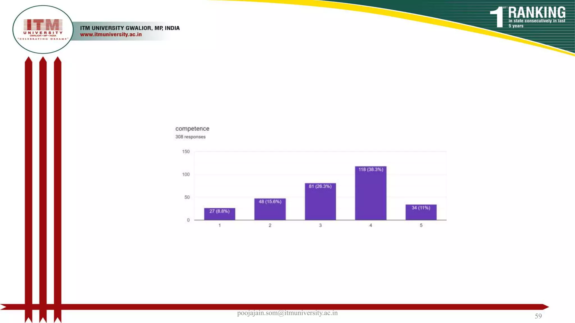The height and width of the screenshot is (323, 575).
Task: Click the ITM University circular logo
Action: click(x=43, y=29)
